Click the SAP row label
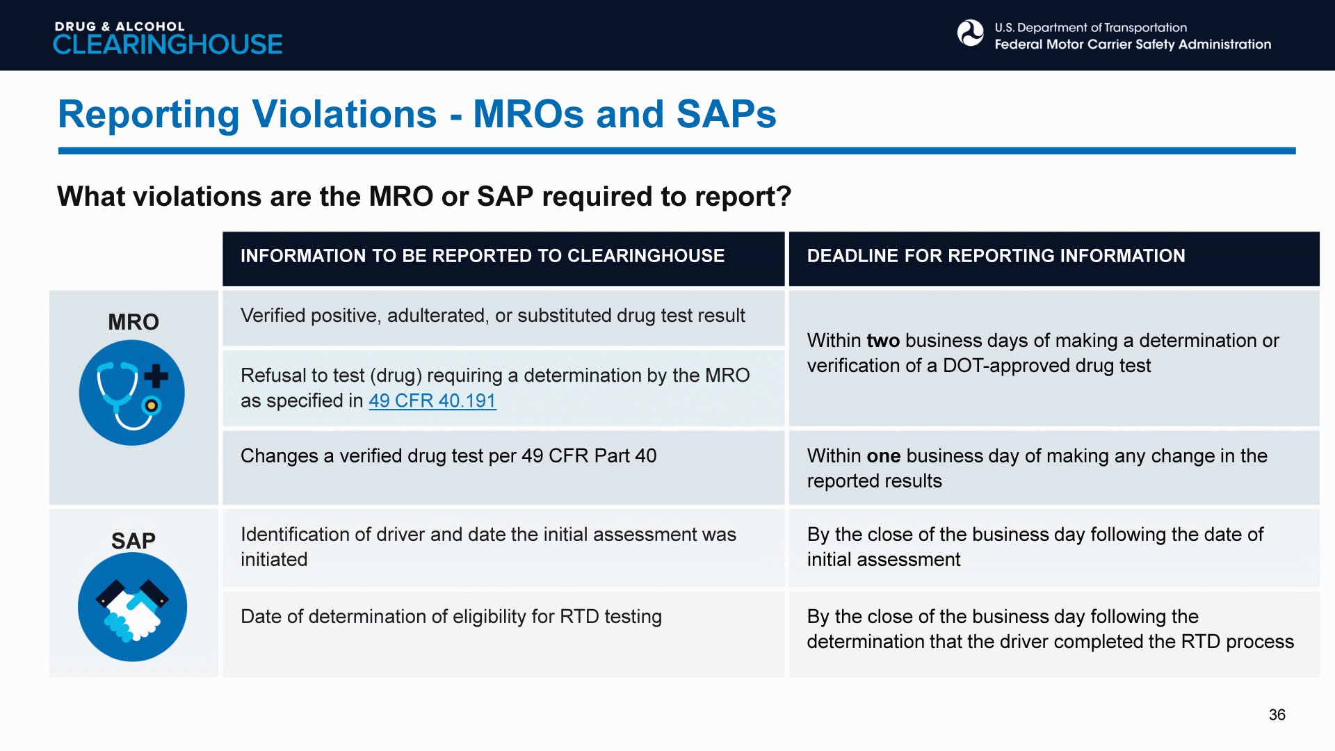Viewport: 1335px width, 751px height. pyautogui.click(x=133, y=540)
